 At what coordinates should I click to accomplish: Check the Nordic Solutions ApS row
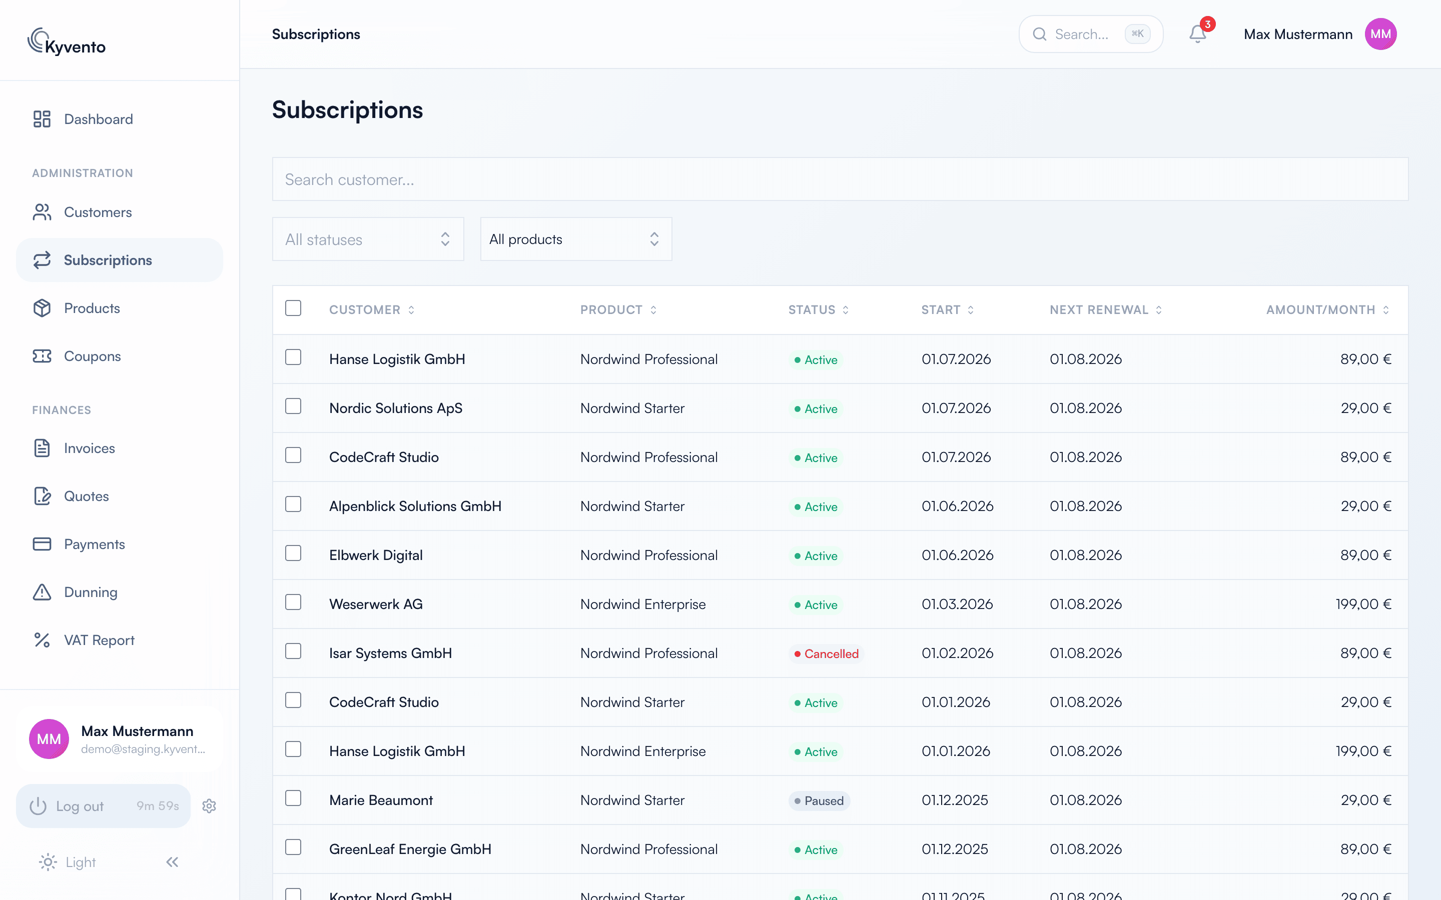pos(293,406)
